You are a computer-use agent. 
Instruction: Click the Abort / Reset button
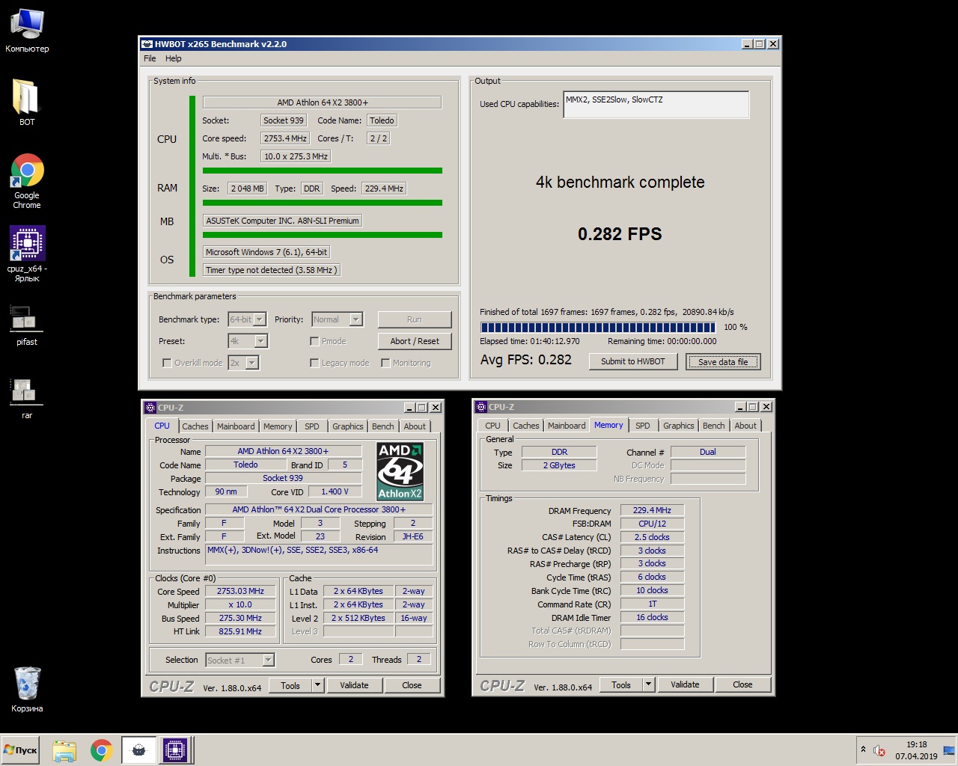click(x=415, y=341)
